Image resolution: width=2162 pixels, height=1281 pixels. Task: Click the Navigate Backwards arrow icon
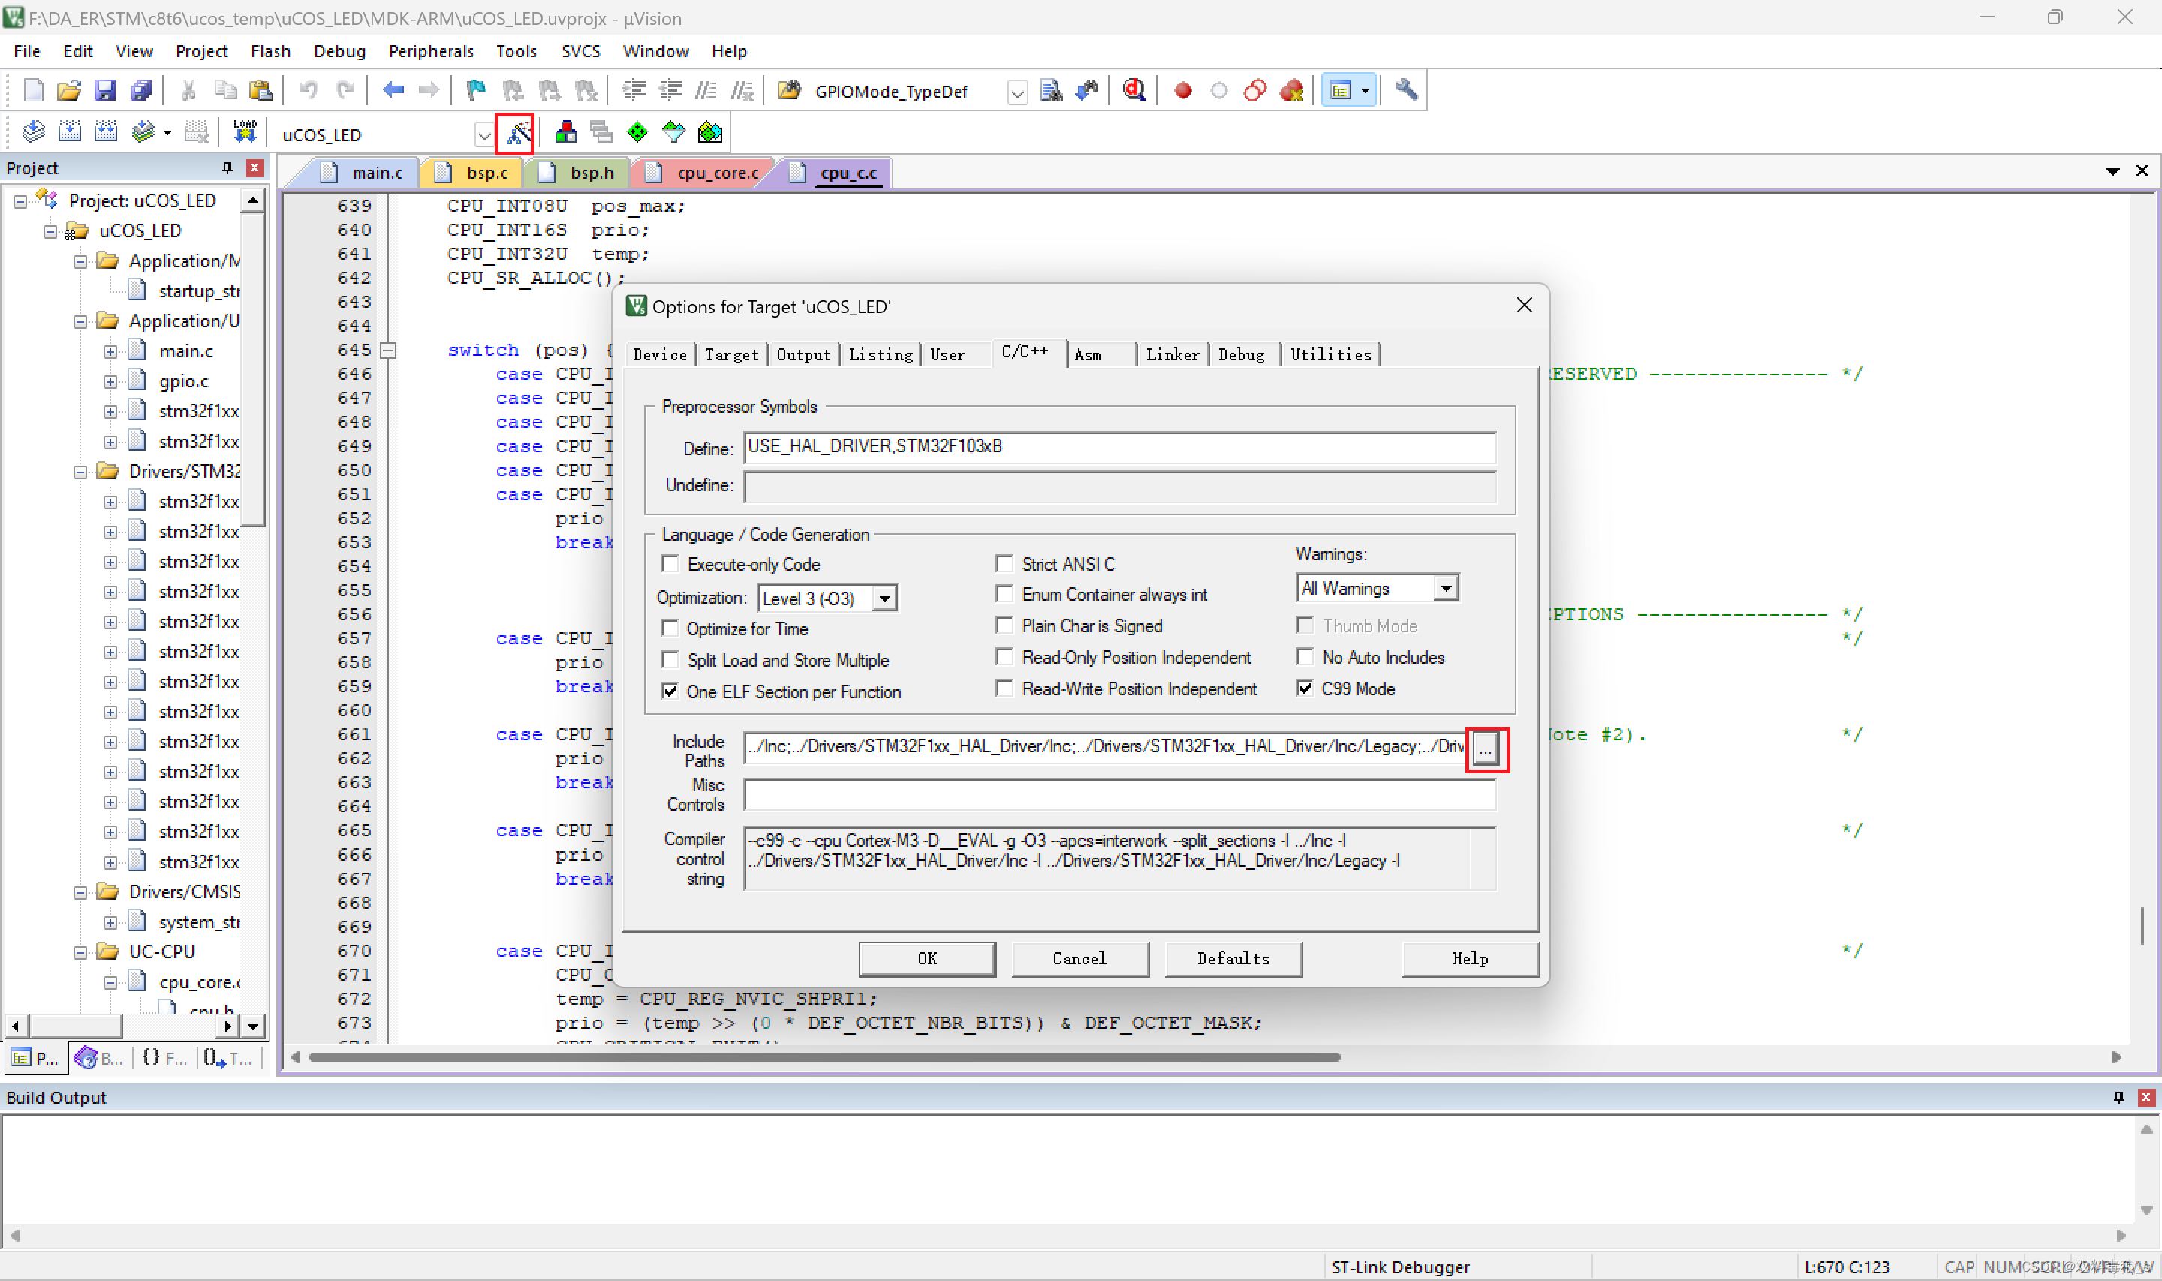393,90
